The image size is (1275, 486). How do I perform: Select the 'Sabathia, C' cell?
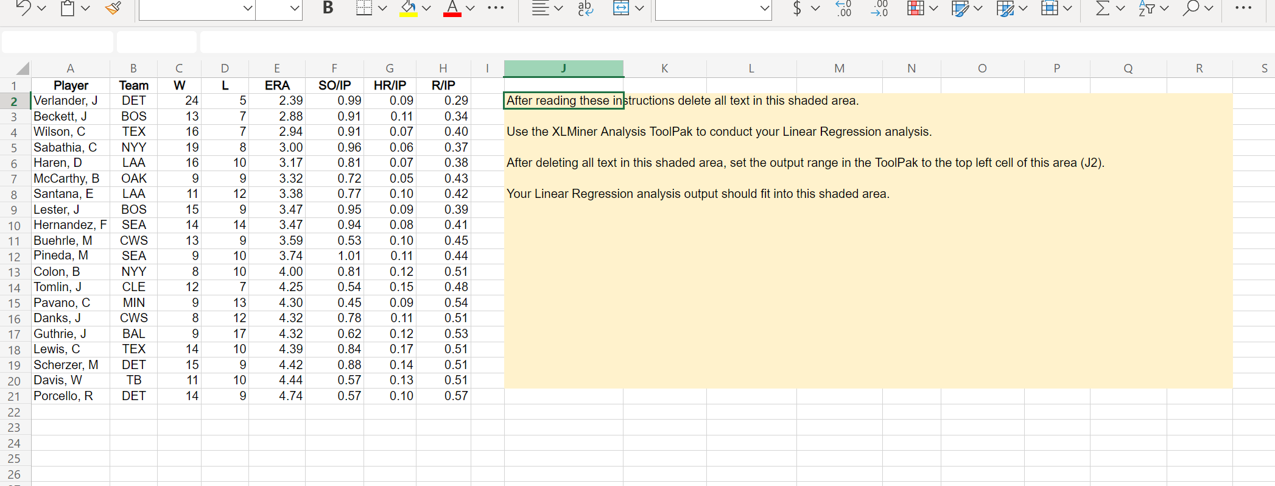point(71,147)
